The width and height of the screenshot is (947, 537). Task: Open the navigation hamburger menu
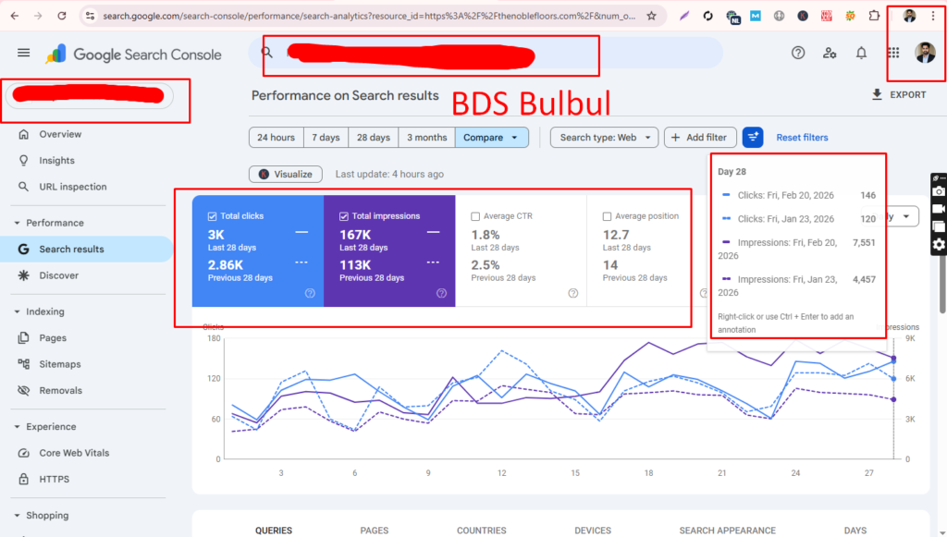tap(24, 53)
